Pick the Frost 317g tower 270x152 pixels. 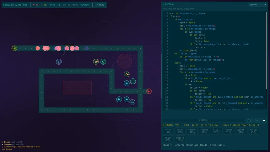coord(216,131)
